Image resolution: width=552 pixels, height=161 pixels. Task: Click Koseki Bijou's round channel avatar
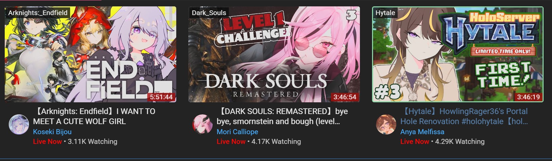[x=19, y=124]
